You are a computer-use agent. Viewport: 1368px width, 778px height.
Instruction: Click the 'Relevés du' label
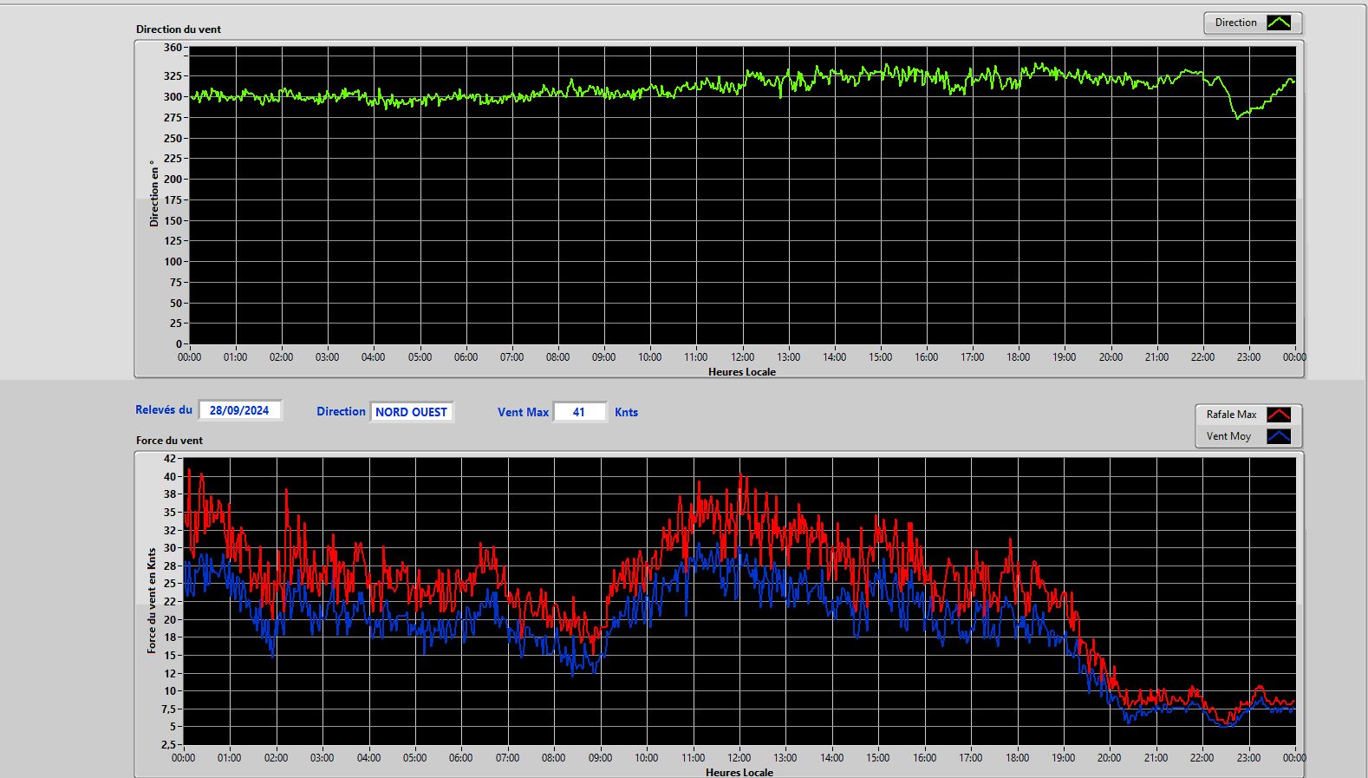tap(164, 409)
